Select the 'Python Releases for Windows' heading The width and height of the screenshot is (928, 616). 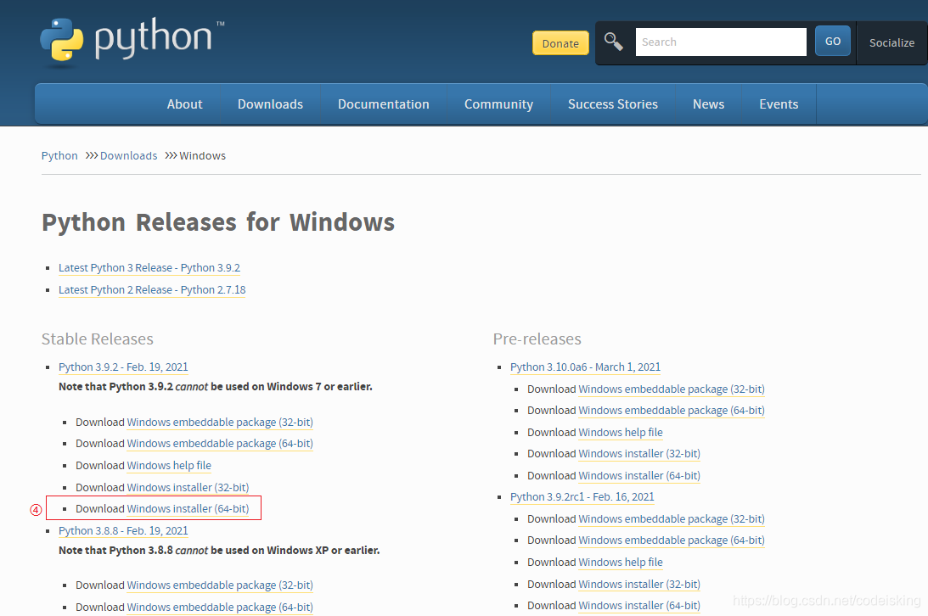(218, 223)
